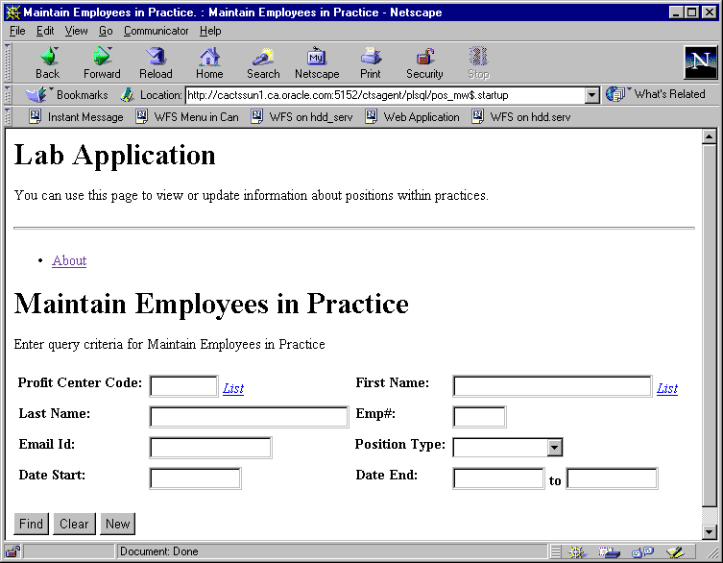The height and width of the screenshot is (563, 723).
Task: Open the Communicator menu
Action: coord(156,31)
